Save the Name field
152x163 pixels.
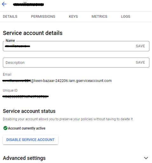(x=140, y=46)
